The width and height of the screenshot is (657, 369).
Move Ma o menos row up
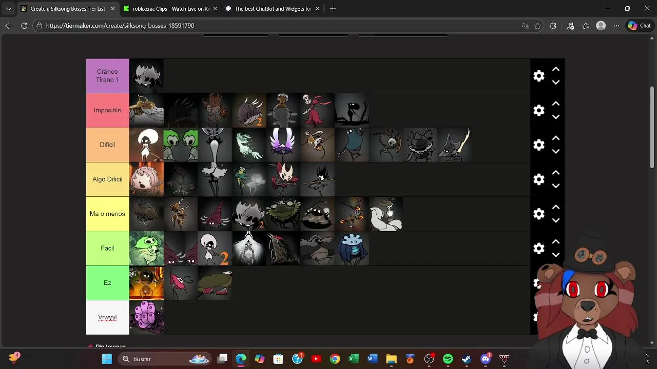(556, 207)
